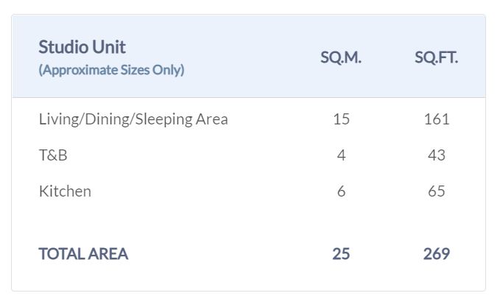Click the total 25 in SQ.M. column
The width and height of the screenshot is (500, 307).
point(341,254)
